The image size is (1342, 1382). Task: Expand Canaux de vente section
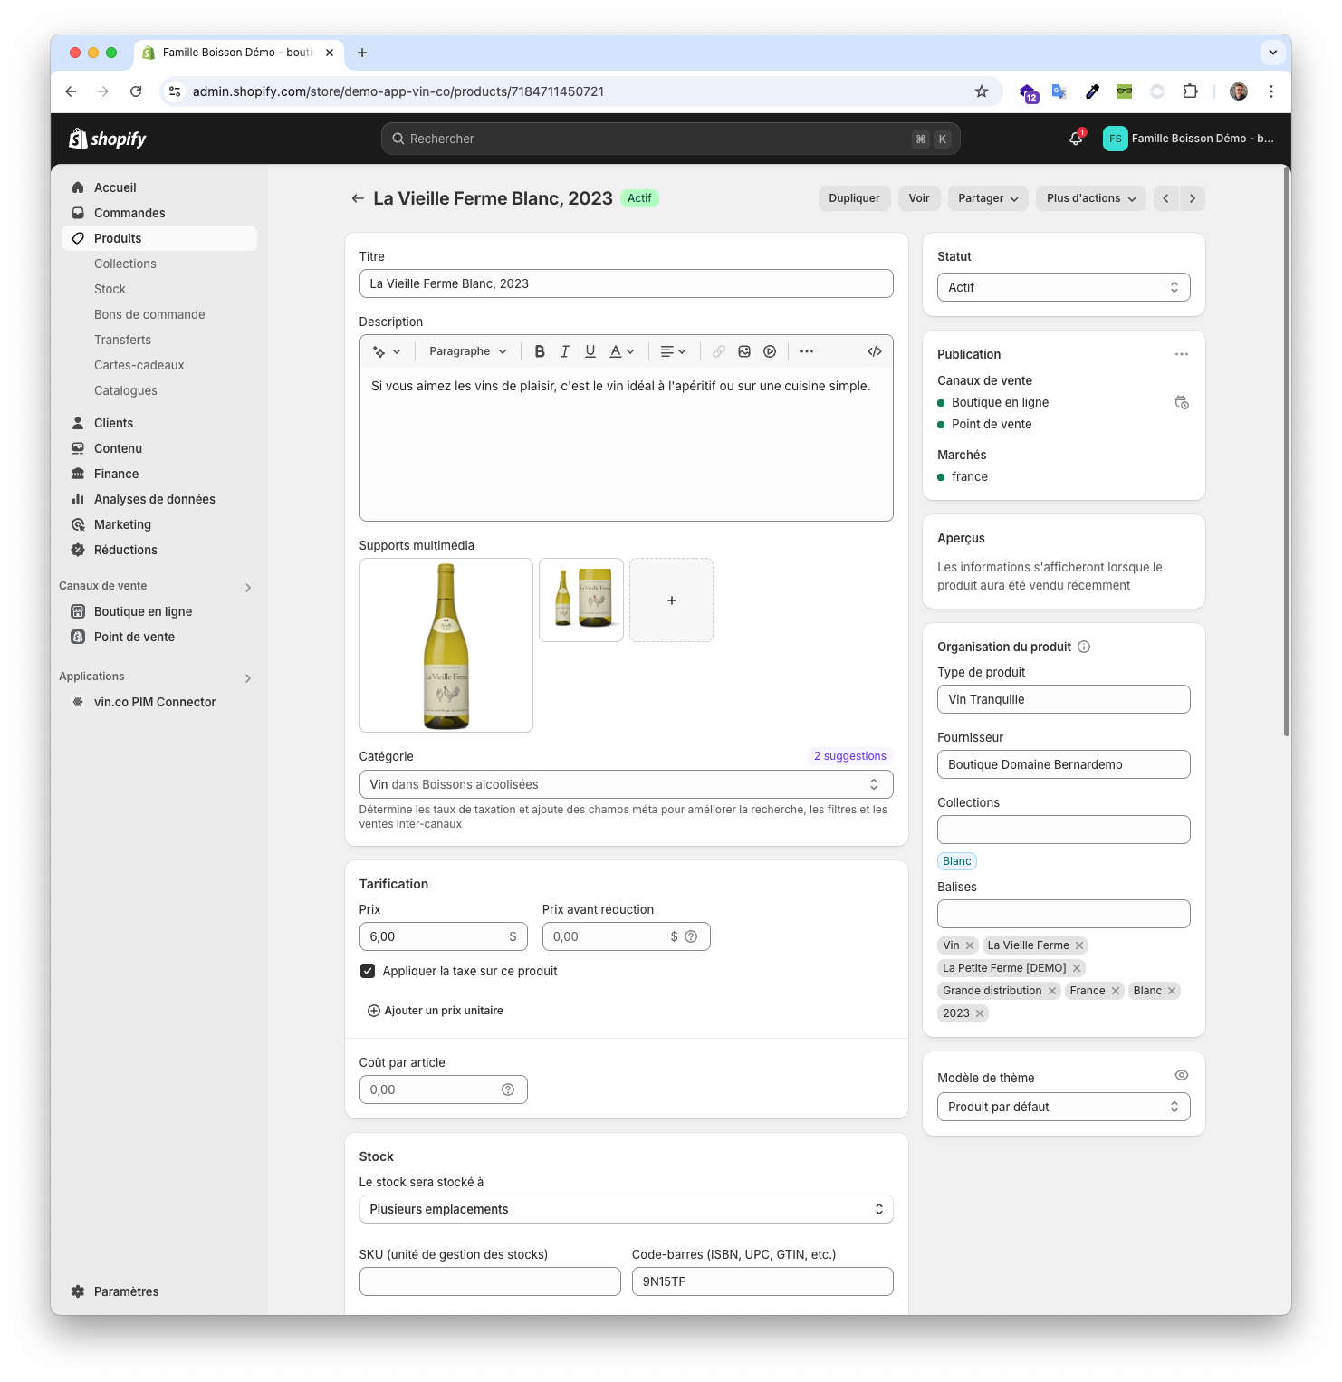coord(248,587)
